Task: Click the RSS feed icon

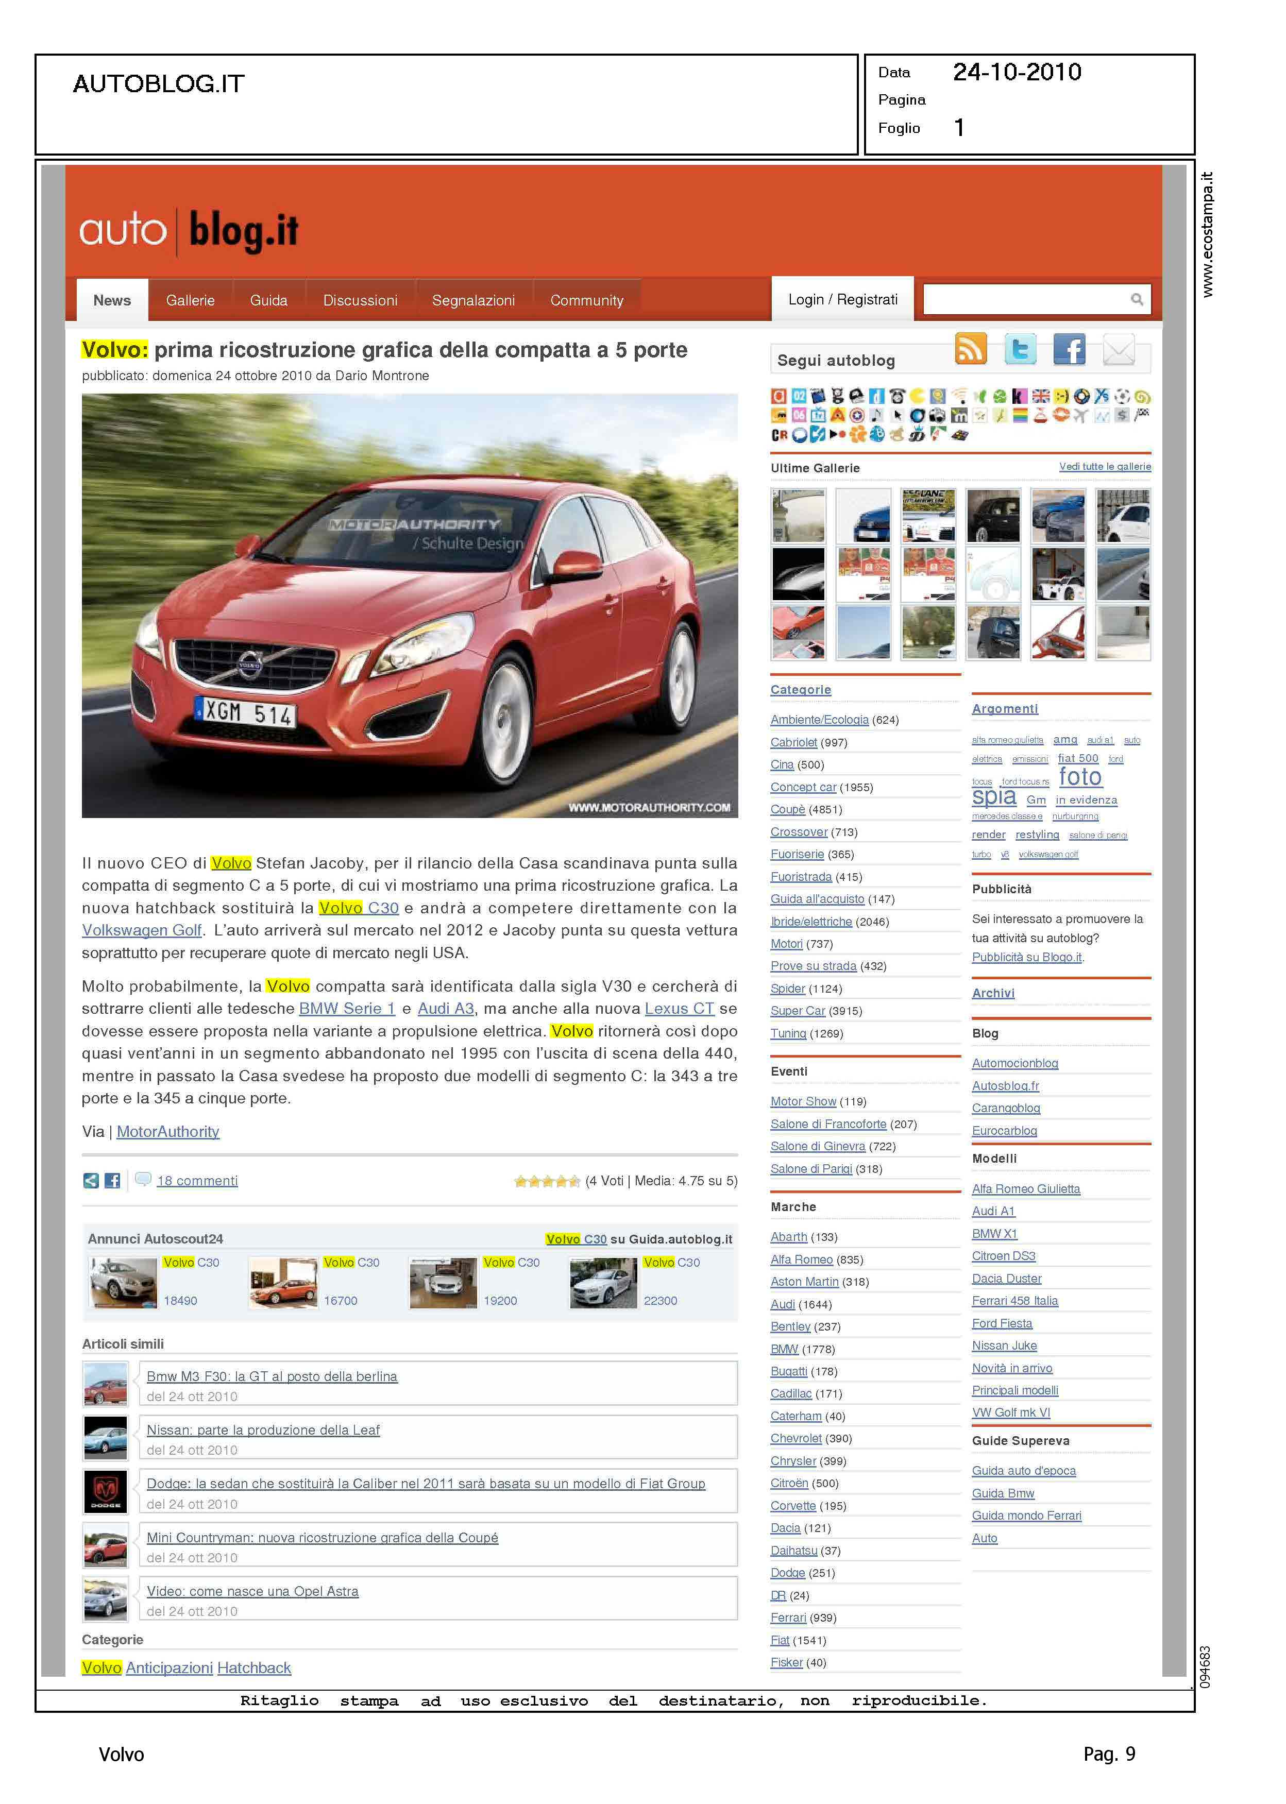Action: click(x=971, y=348)
